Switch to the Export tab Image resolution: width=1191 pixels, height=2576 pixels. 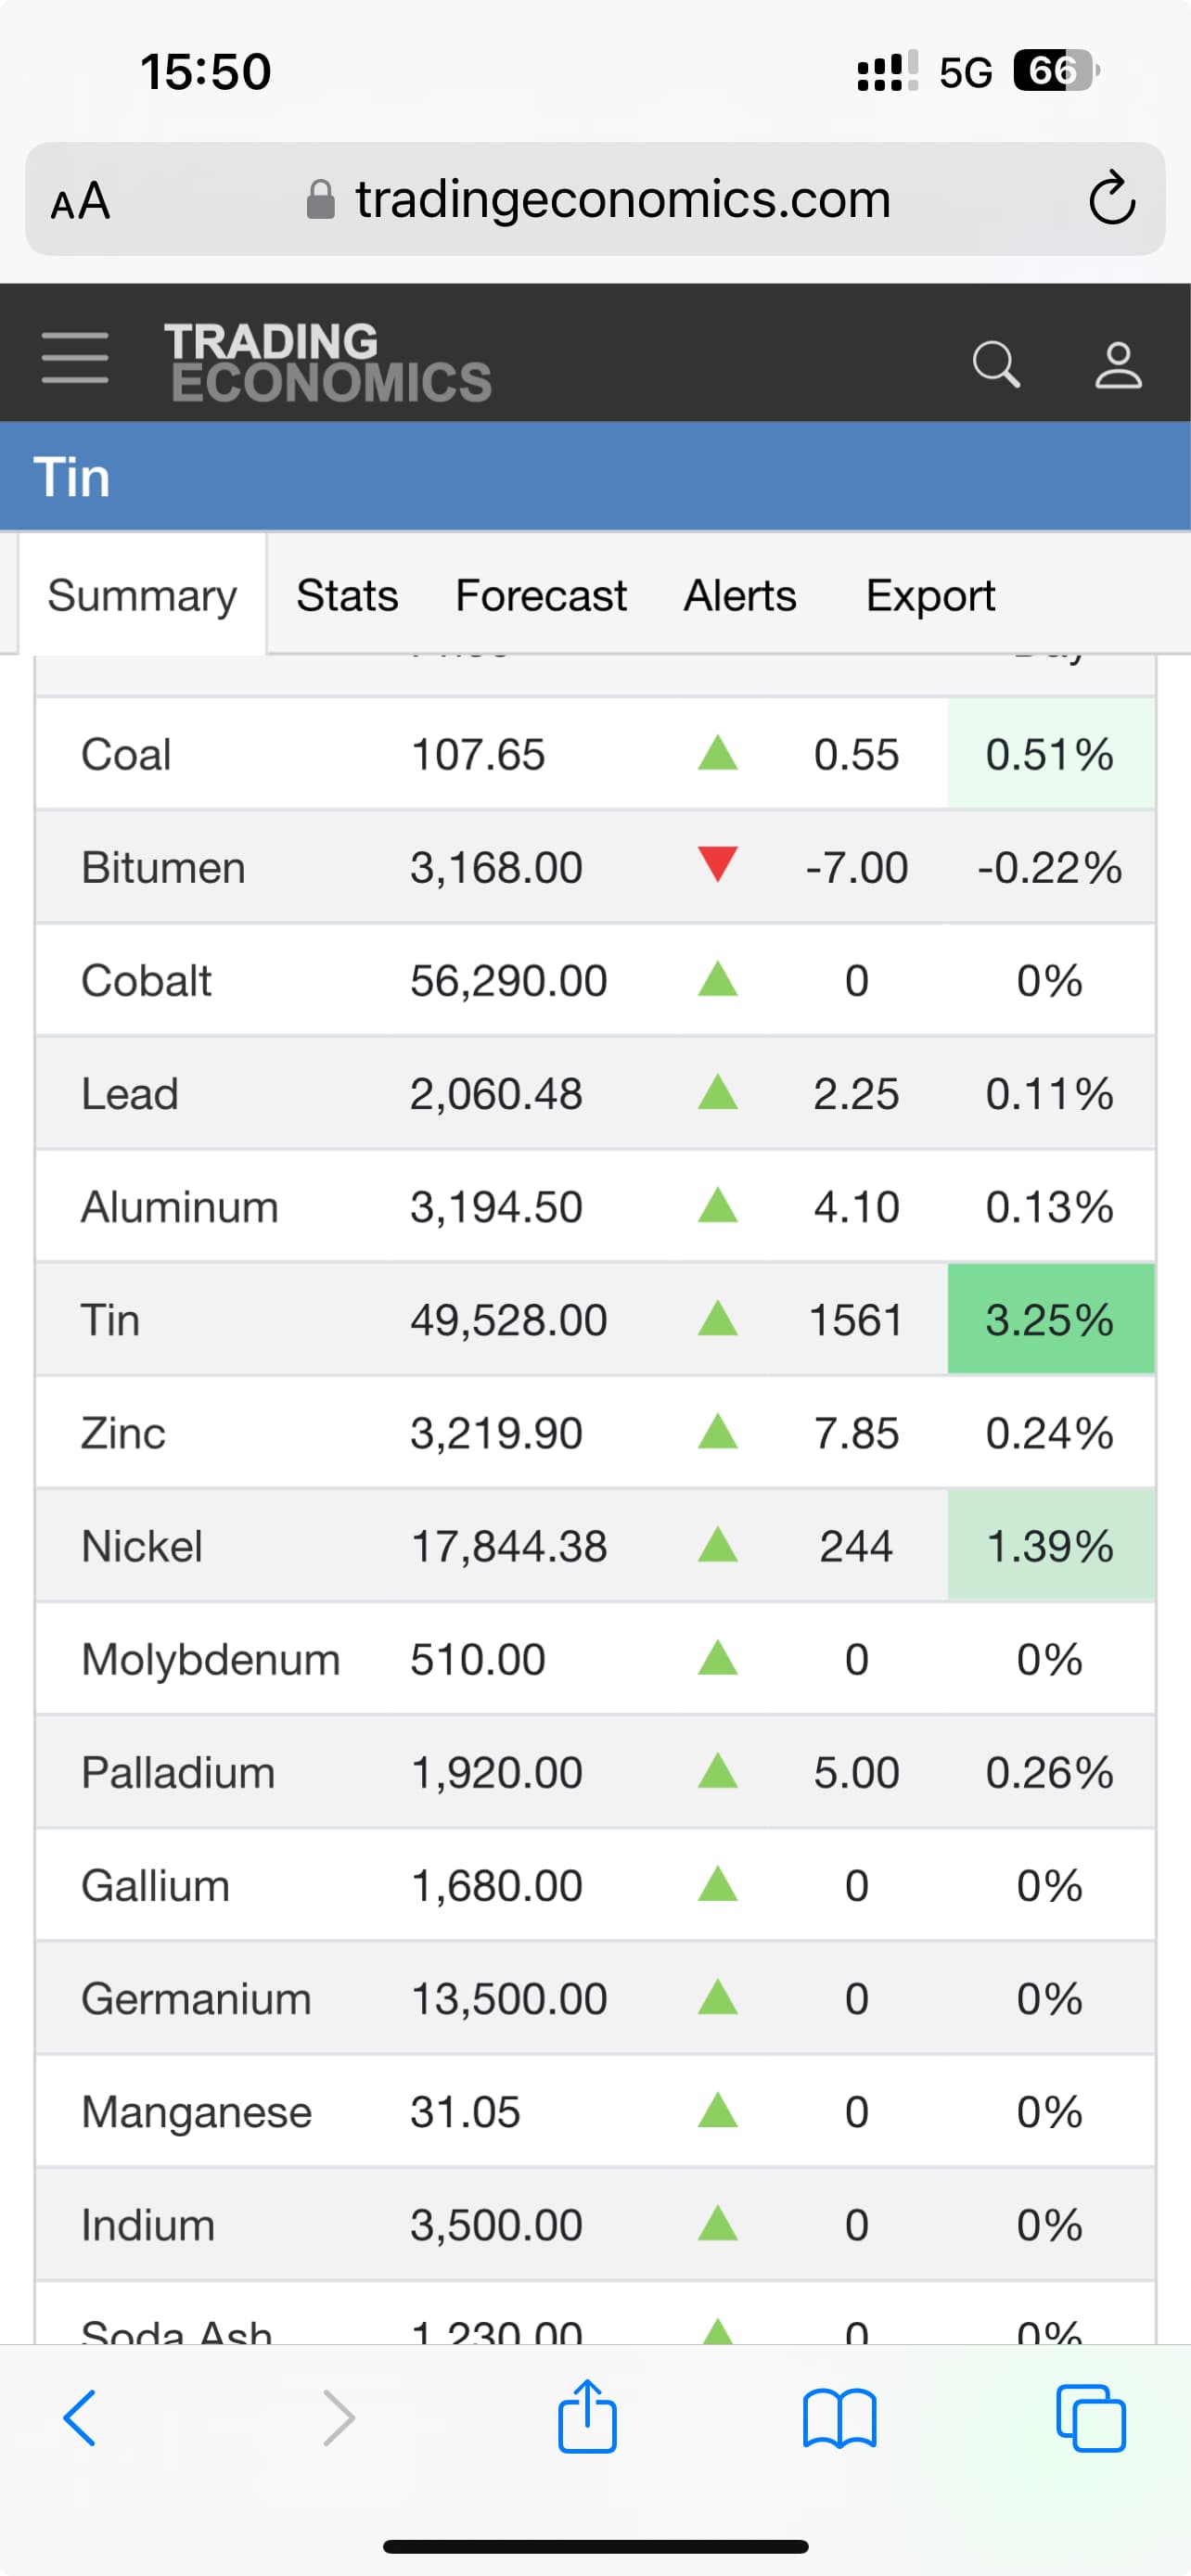(x=930, y=596)
